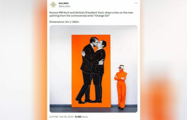Open the tweet's attached photo
187x120 pixels.
93,69
